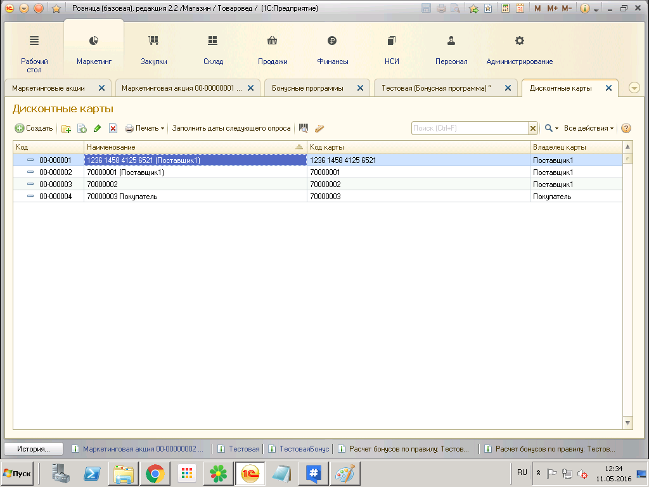Open the Маркетинговая акция 00-00000002 history link
Viewport: 649px width, 487px height.
[143, 449]
